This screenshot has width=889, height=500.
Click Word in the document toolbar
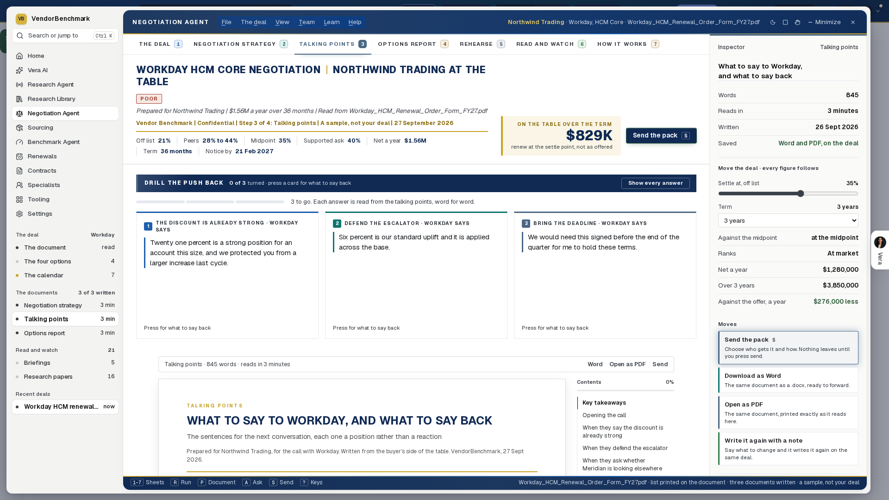coord(595,364)
